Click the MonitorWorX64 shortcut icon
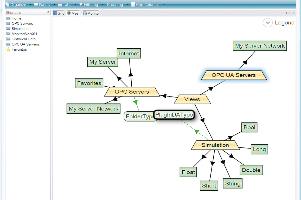This screenshot has height=200, width=301. pos(8,34)
